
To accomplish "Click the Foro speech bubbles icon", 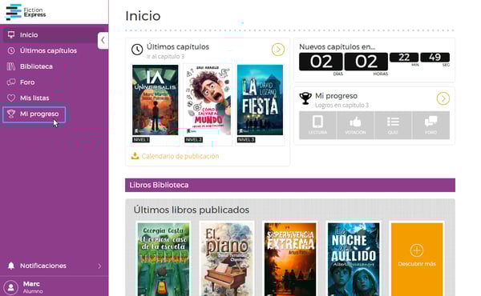I will pyautogui.click(x=11, y=82).
